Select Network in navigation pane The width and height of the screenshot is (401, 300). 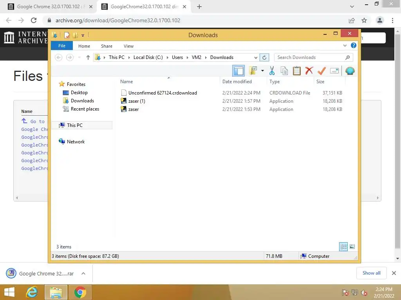[x=76, y=141]
